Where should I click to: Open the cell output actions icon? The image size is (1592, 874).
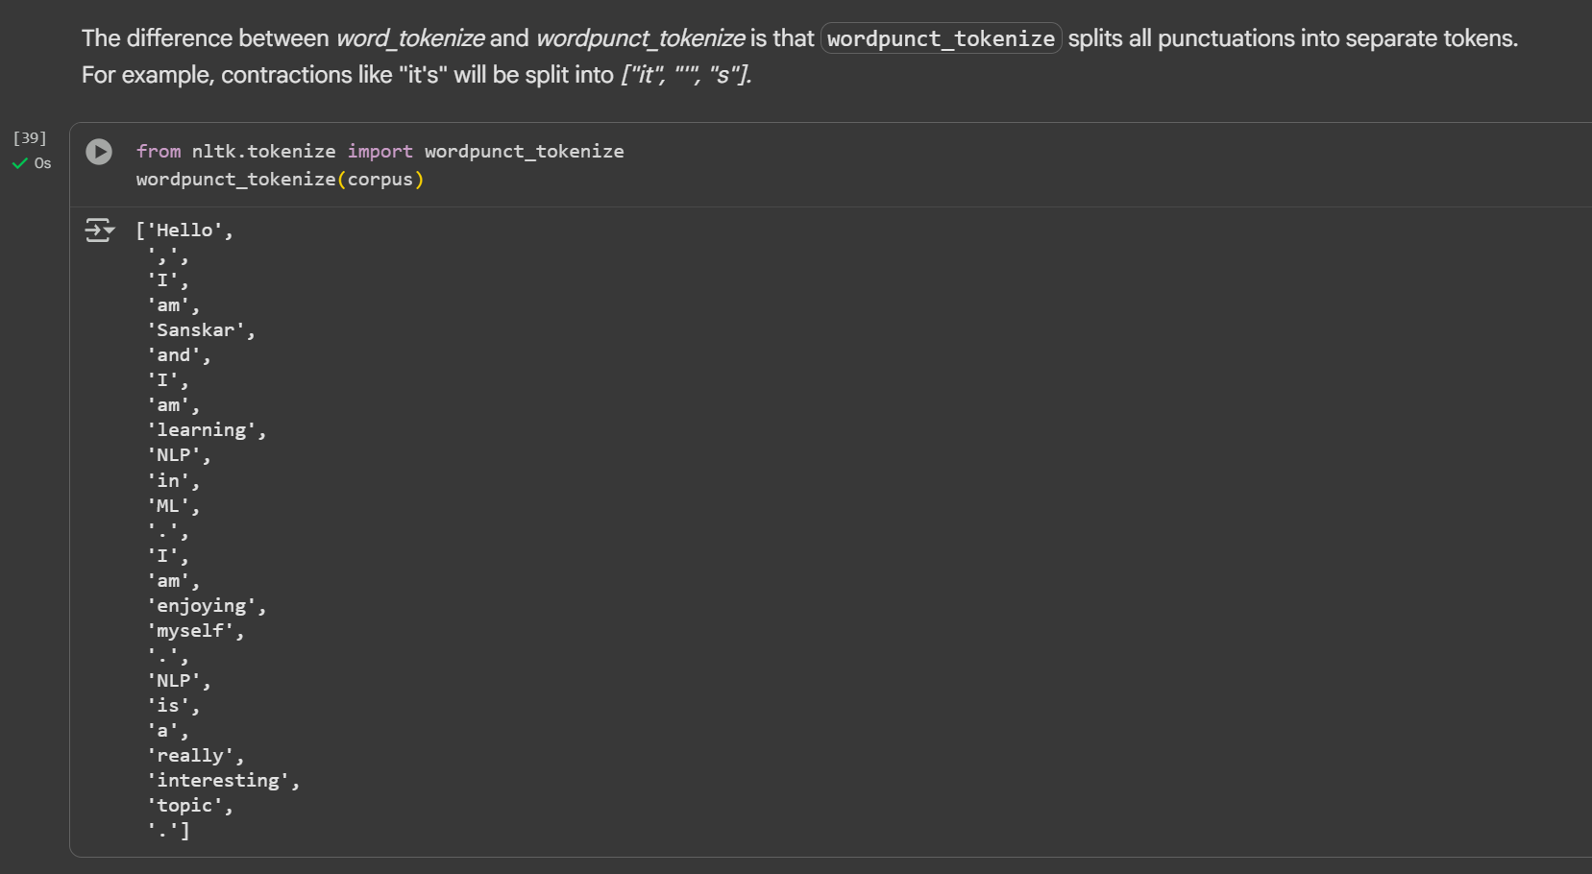pos(99,231)
